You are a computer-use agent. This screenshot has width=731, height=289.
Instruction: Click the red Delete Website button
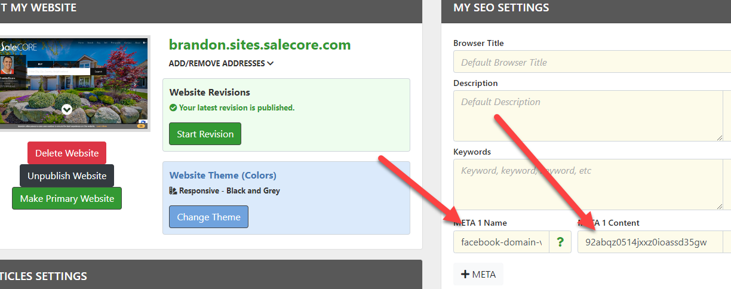[x=67, y=153]
